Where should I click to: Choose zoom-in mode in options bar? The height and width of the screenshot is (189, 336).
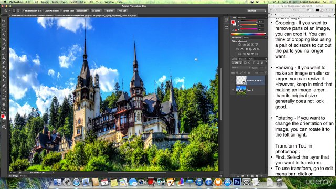14,10
